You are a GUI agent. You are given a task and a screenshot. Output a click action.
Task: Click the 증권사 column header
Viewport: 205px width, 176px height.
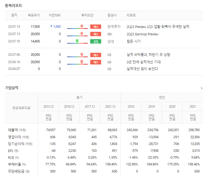(112, 15)
